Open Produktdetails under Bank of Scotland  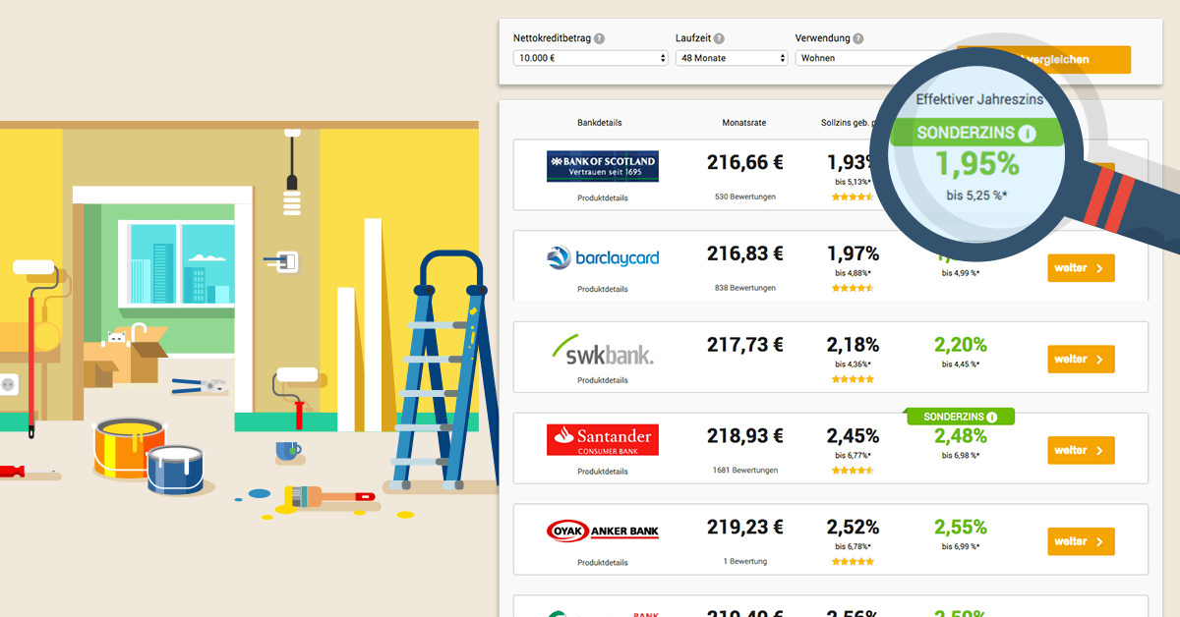tap(603, 197)
